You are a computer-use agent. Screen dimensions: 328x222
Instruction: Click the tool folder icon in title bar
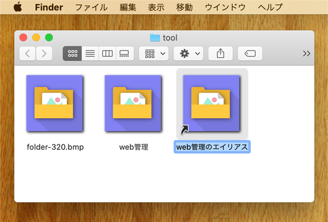[155, 38]
